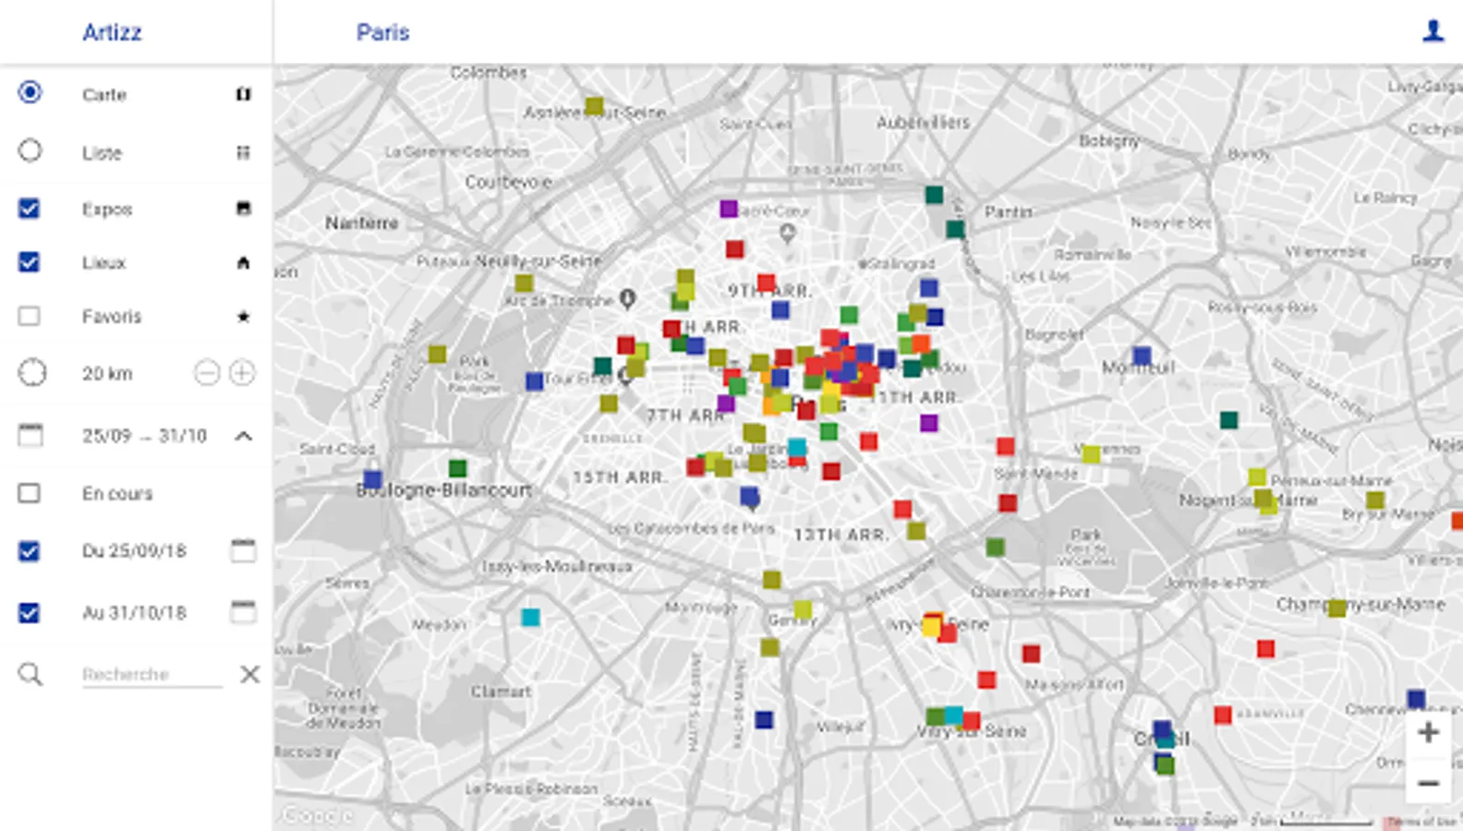The height and width of the screenshot is (831, 1463).
Task: Click the blue marker in Montreuil
Action: tap(1142, 355)
